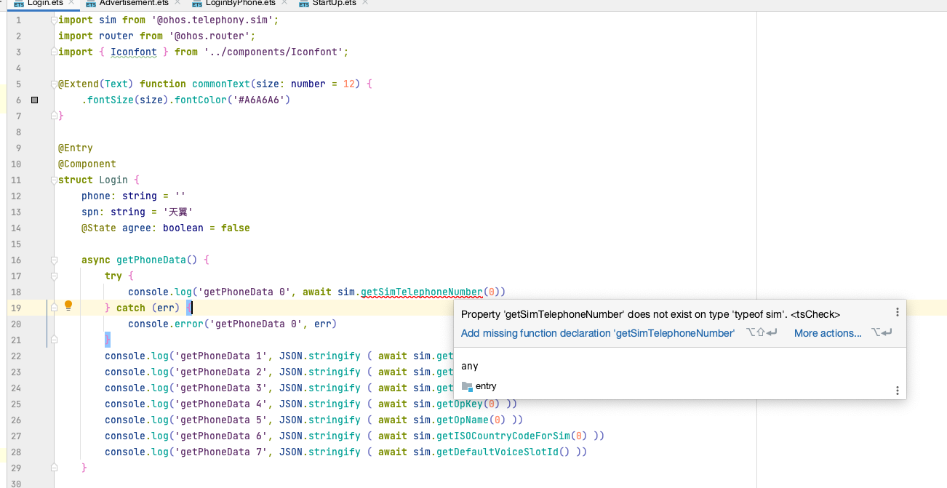Screen dimensions: 947x488
Task: Toggle the fold end marker at line 29
Action: click(54, 468)
